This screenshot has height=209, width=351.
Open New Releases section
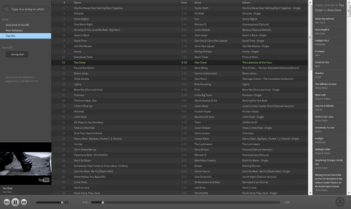point(14,30)
